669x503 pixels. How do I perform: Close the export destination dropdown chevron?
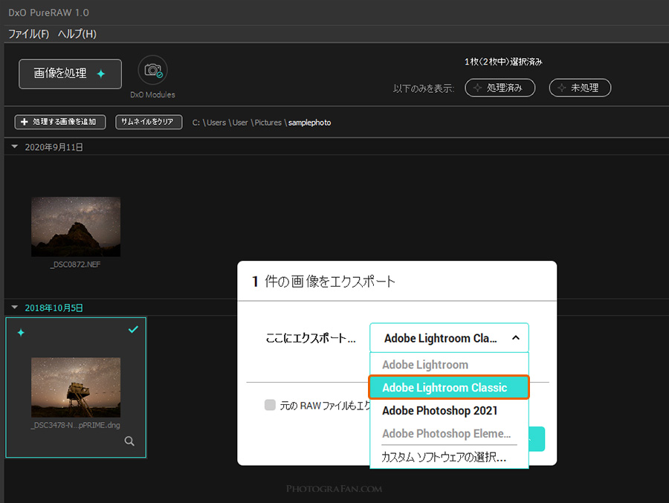(x=516, y=338)
